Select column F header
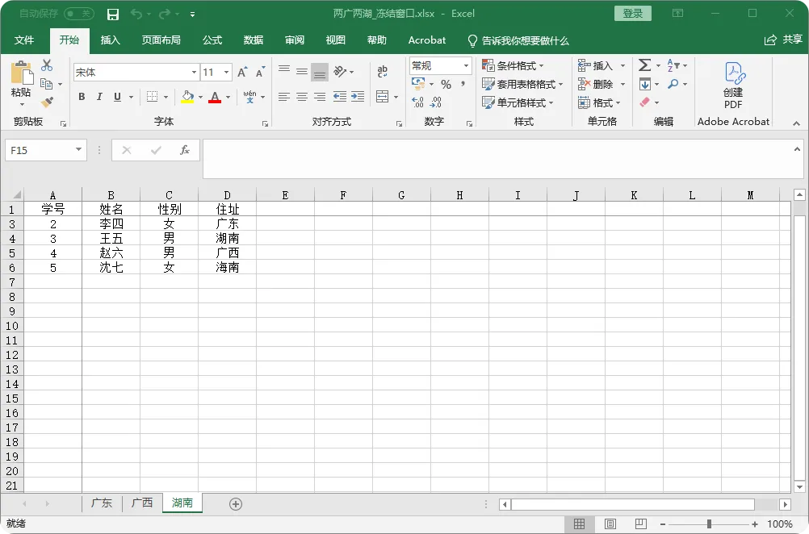 click(x=343, y=195)
